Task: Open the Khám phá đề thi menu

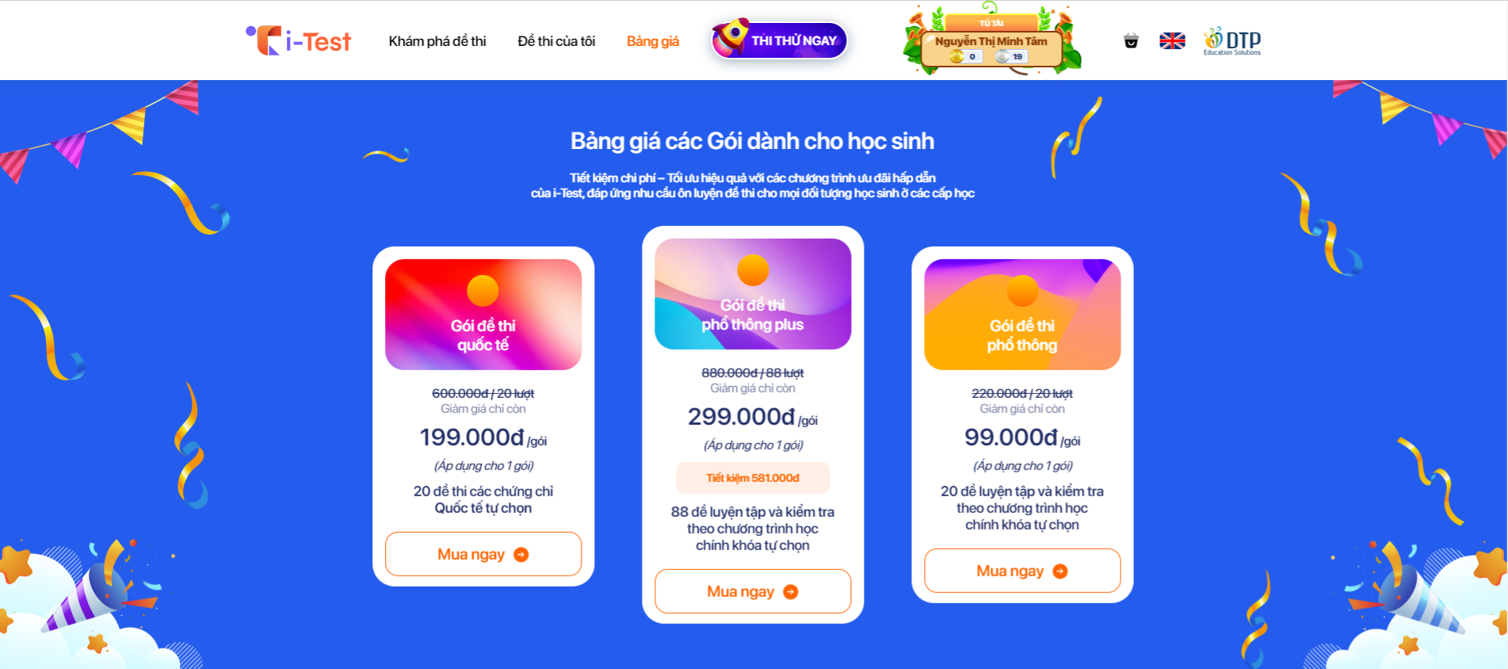Action: tap(437, 41)
